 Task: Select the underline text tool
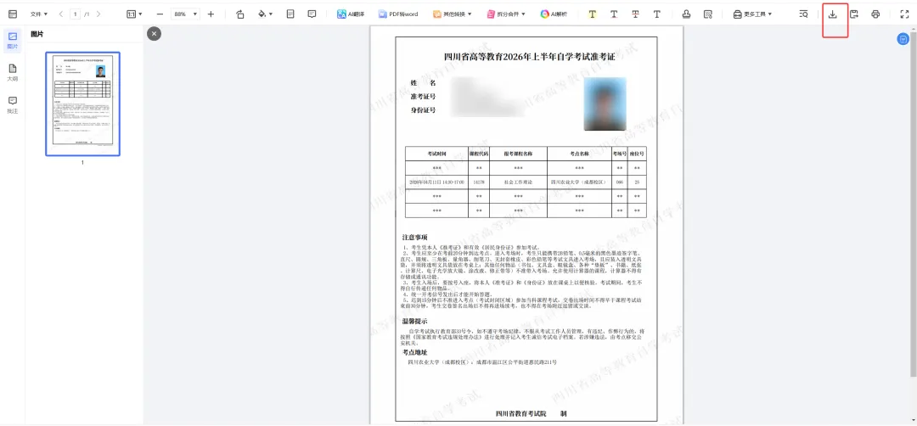coord(614,14)
